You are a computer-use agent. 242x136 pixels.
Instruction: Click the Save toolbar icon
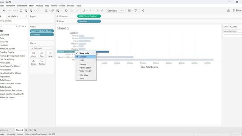(x=21, y=11)
